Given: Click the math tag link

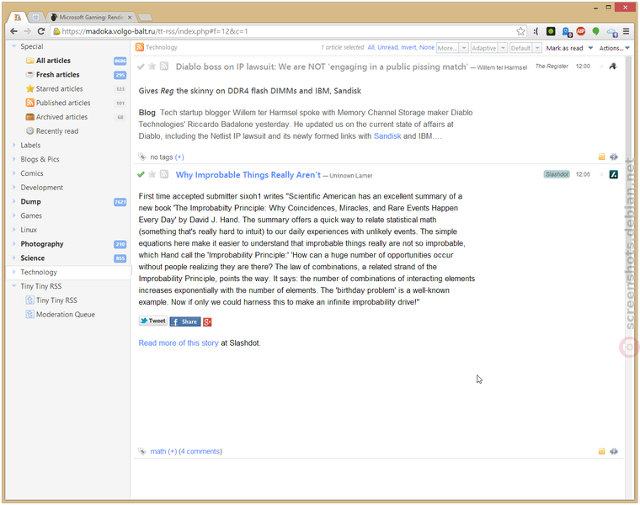Looking at the screenshot, I should (158, 451).
